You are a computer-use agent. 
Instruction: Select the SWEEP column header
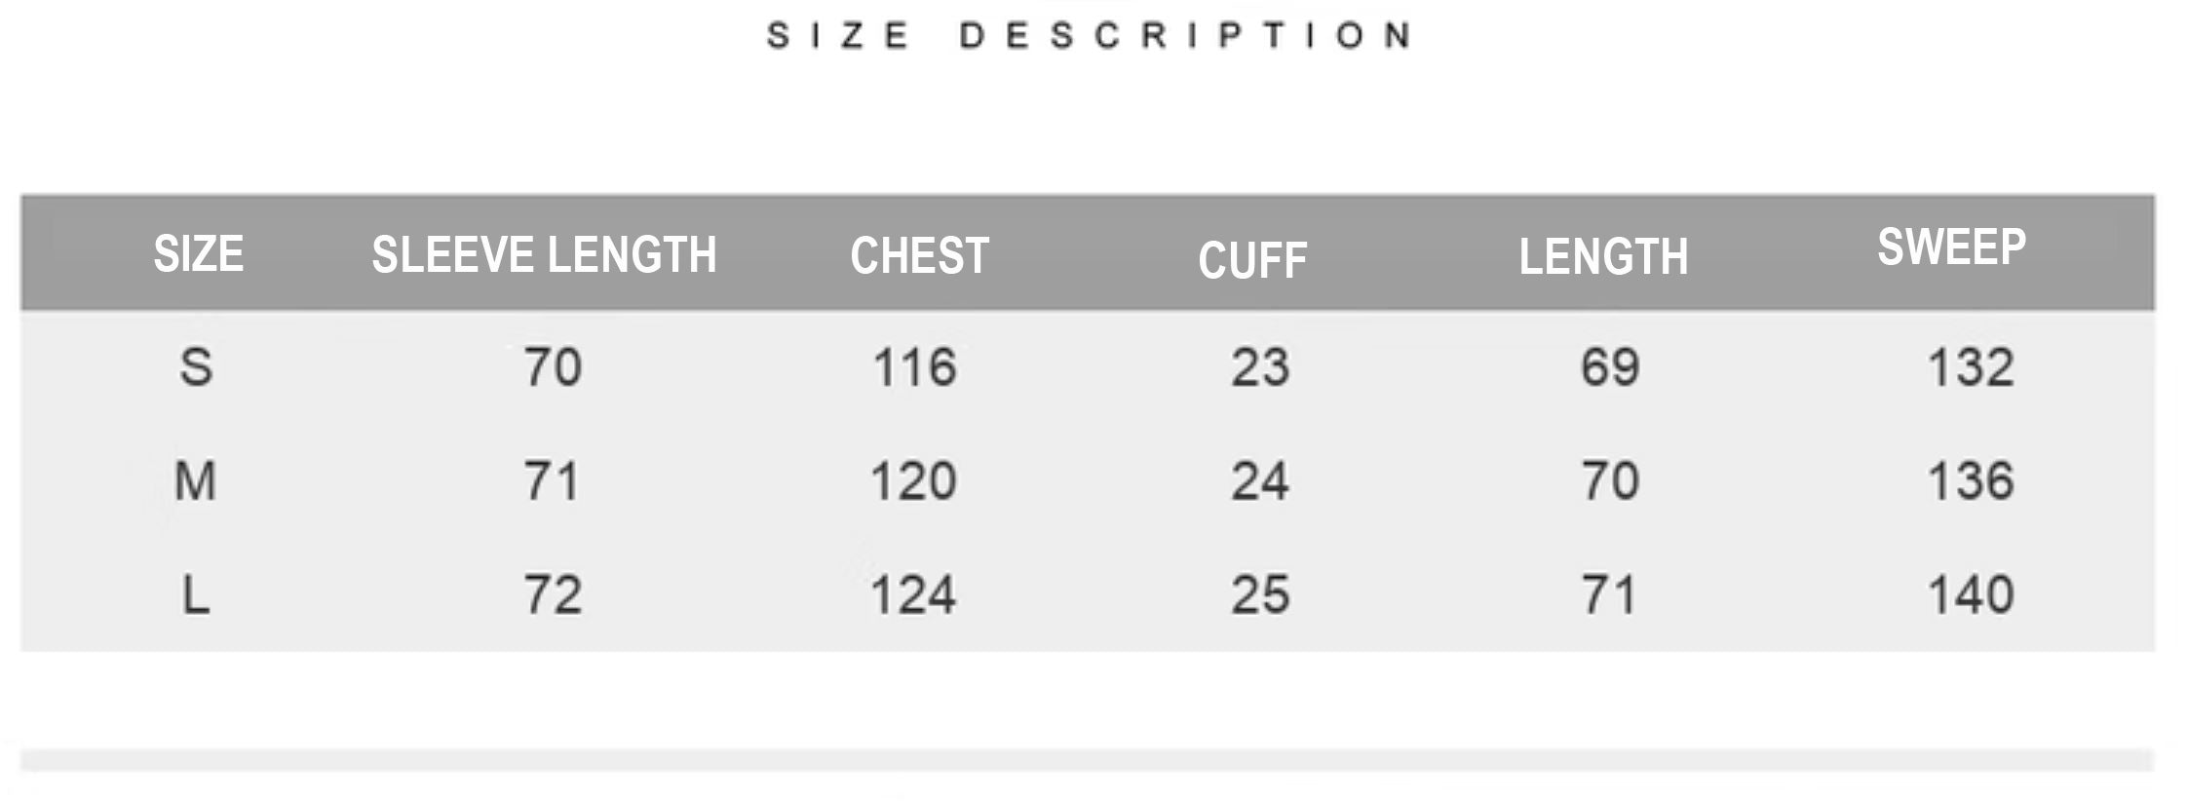[1951, 248]
